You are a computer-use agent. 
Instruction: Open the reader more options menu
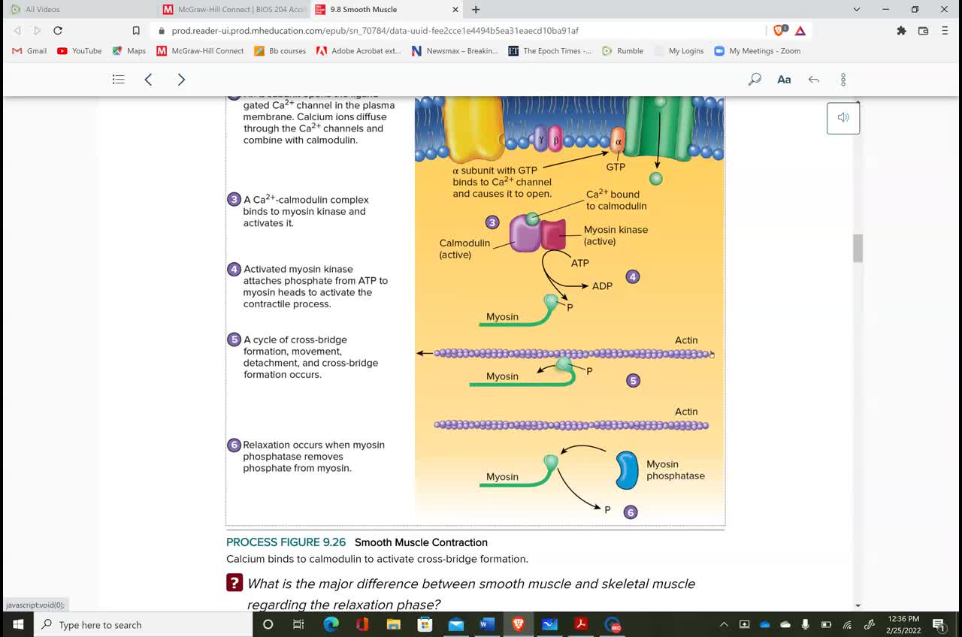click(x=843, y=79)
